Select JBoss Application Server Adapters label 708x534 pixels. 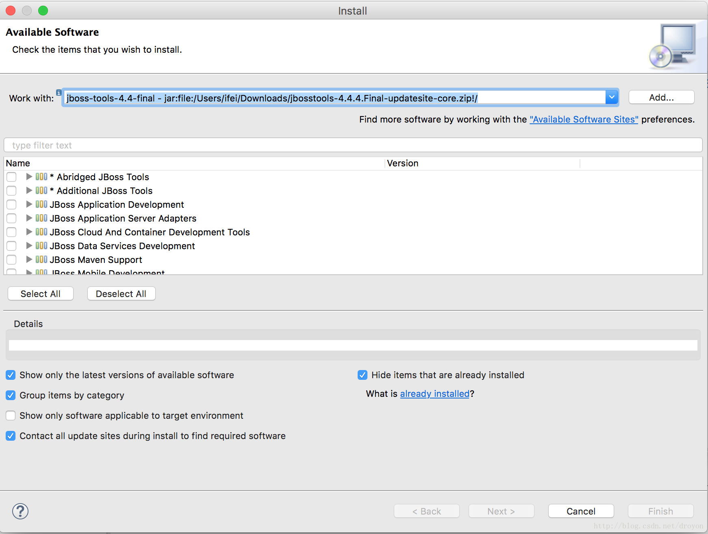tap(123, 218)
